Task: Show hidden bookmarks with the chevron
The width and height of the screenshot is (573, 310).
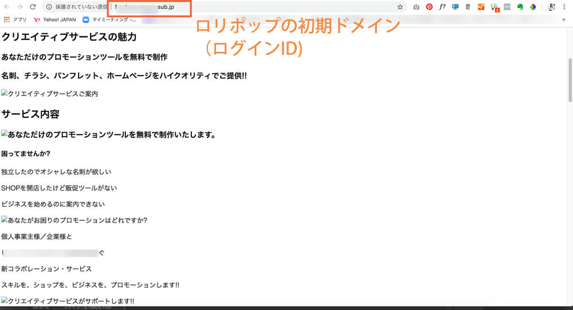Action: pos(564,19)
